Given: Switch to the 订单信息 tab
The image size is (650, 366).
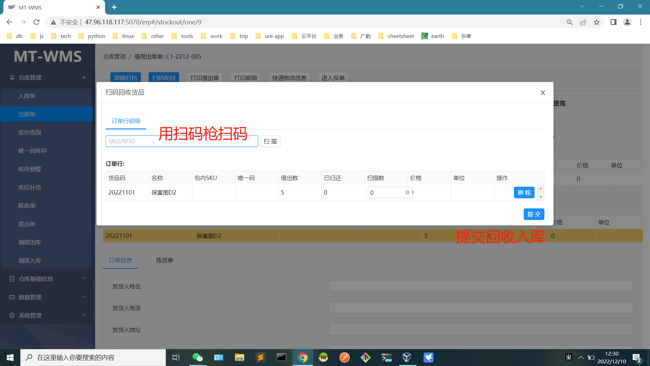Looking at the screenshot, I should tap(120, 260).
